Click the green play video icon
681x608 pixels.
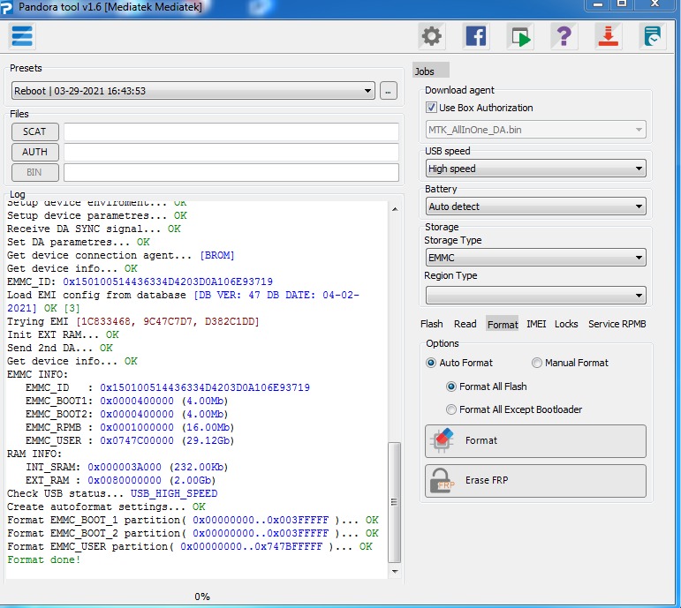[x=520, y=35]
